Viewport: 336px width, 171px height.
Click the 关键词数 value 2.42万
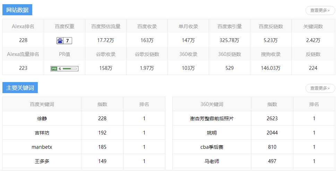tap(313, 40)
